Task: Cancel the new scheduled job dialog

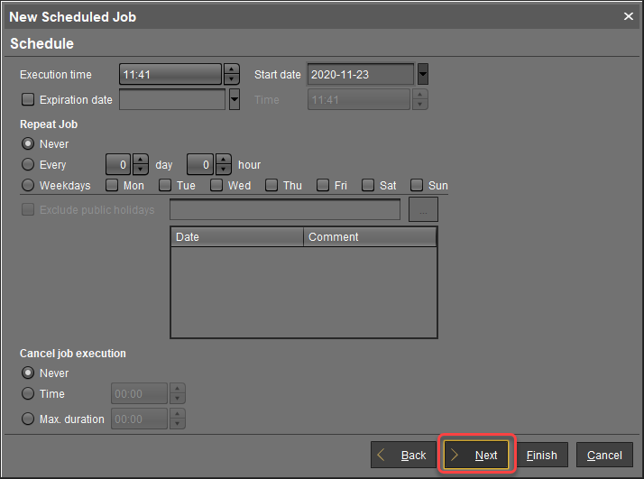Action: (x=603, y=456)
